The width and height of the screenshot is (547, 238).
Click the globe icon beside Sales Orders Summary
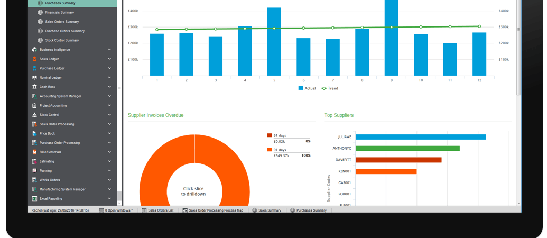[40, 22]
